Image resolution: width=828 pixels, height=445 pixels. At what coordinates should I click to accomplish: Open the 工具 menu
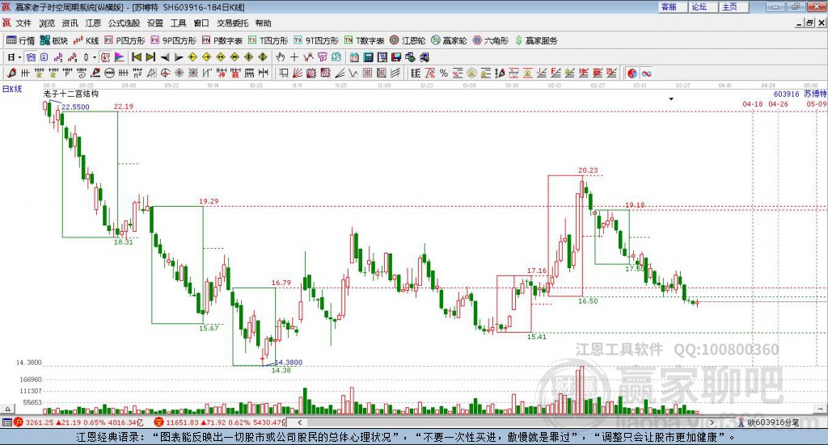pos(179,23)
